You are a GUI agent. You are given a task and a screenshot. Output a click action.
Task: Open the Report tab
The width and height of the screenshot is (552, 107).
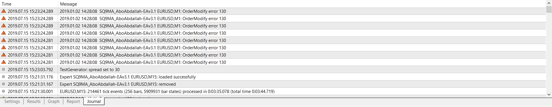[73, 101]
